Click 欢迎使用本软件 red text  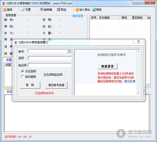tap(44, 93)
